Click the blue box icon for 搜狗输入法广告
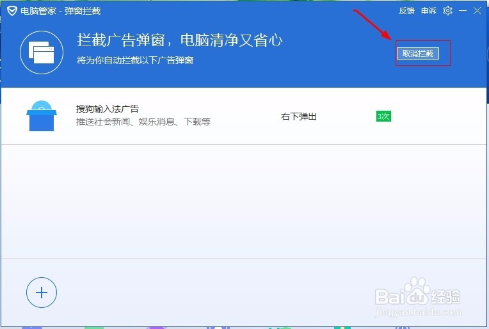The width and height of the screenshot is (489, 329). point(42,116)
